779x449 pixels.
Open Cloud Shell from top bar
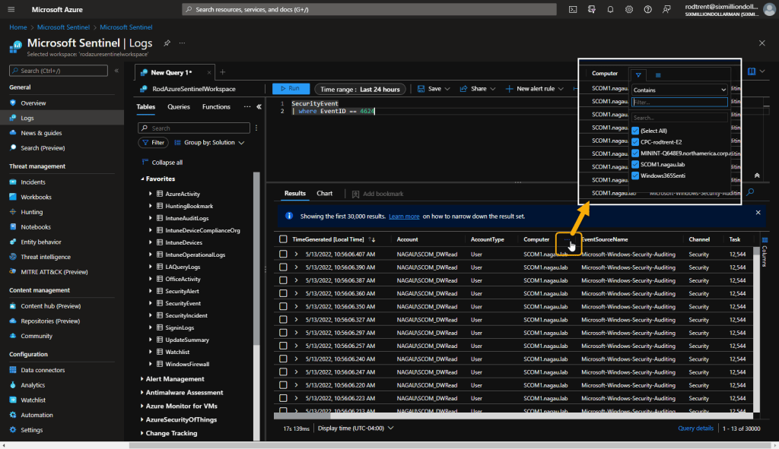[573, 9]
